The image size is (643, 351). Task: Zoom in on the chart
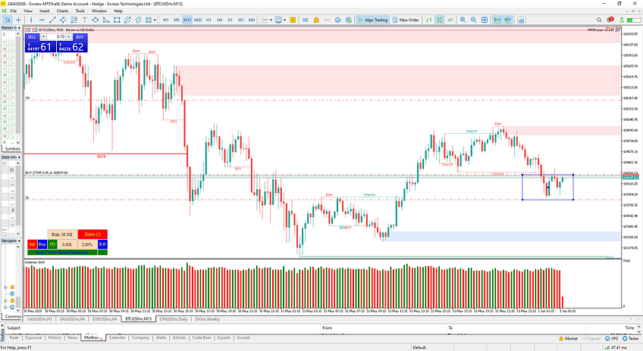[x=463, y=20]
